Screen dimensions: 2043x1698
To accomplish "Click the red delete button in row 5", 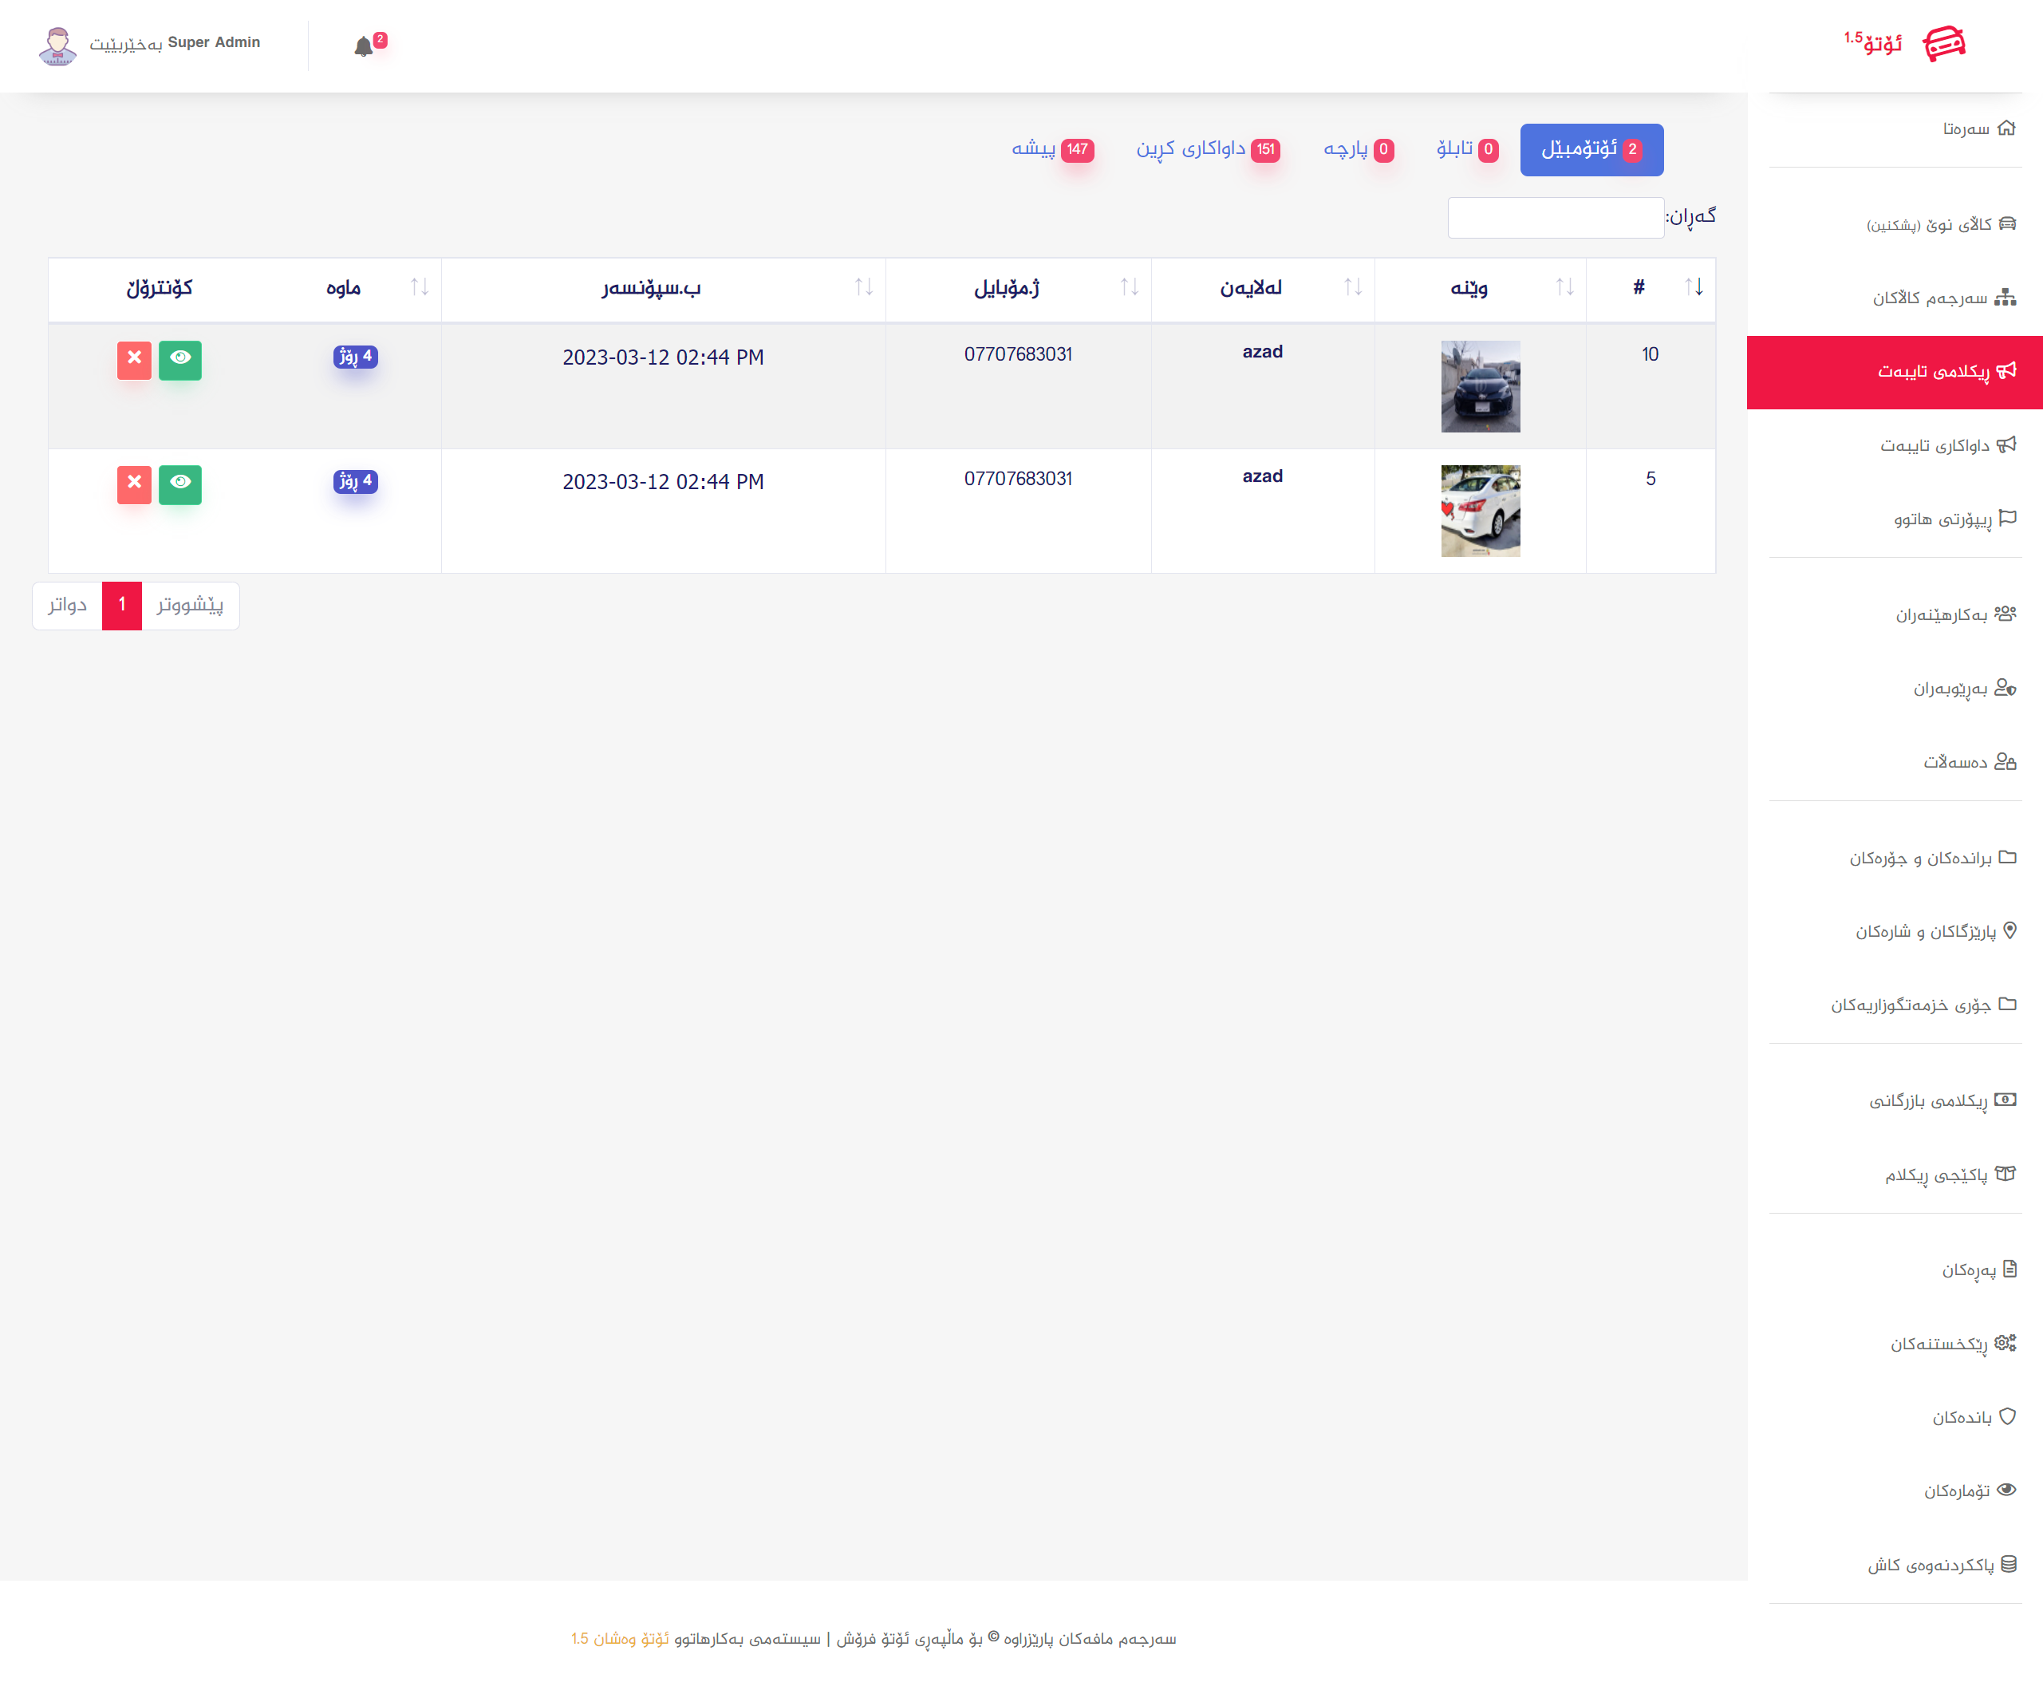I will point(134,484).
